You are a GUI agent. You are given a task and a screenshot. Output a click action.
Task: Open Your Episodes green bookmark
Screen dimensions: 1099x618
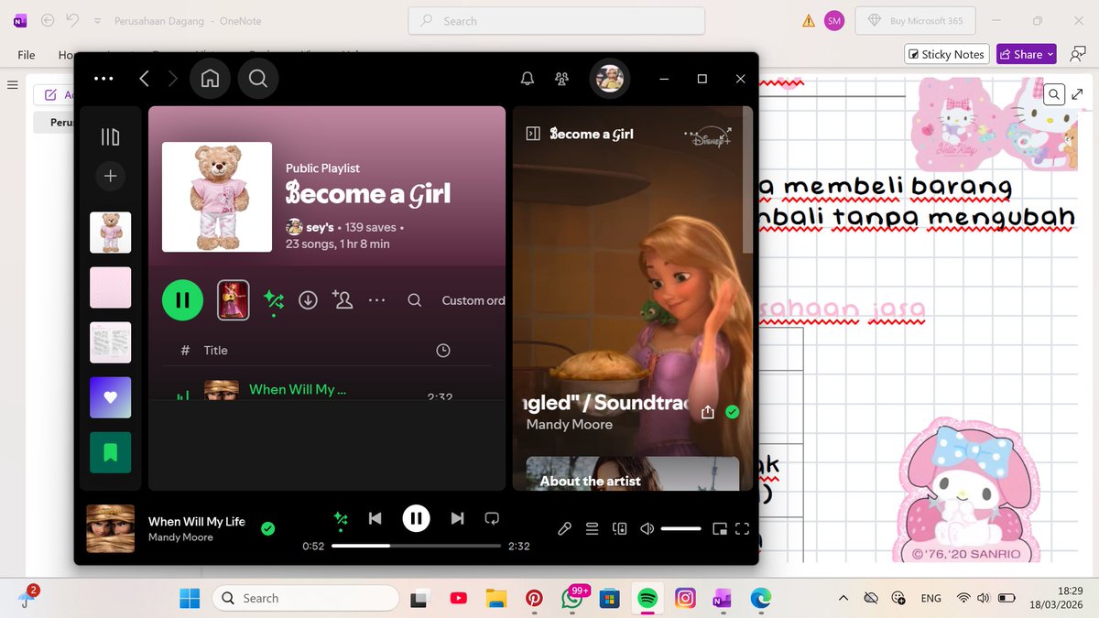click(x=110, y=452)
